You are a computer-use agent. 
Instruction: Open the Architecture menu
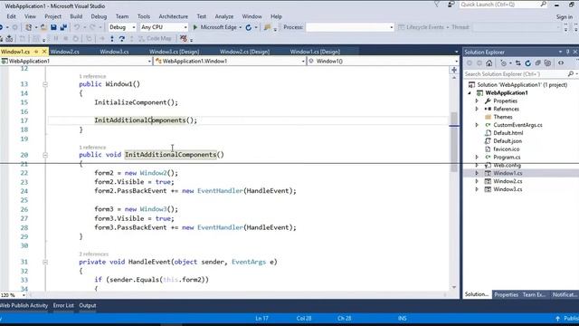(173, 16)
